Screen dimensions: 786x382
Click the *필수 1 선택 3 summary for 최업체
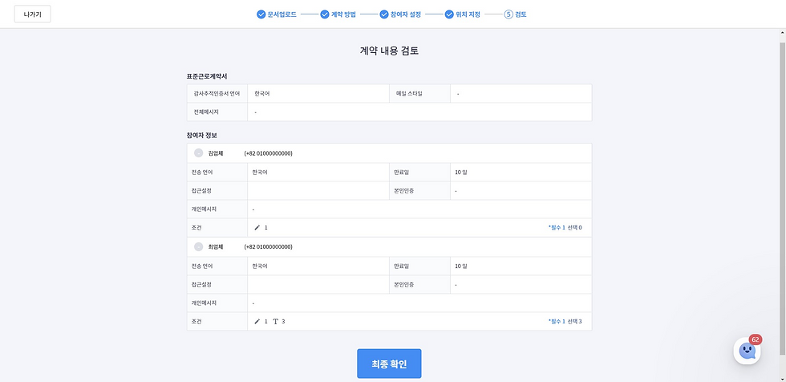click(x=565, y=321)
